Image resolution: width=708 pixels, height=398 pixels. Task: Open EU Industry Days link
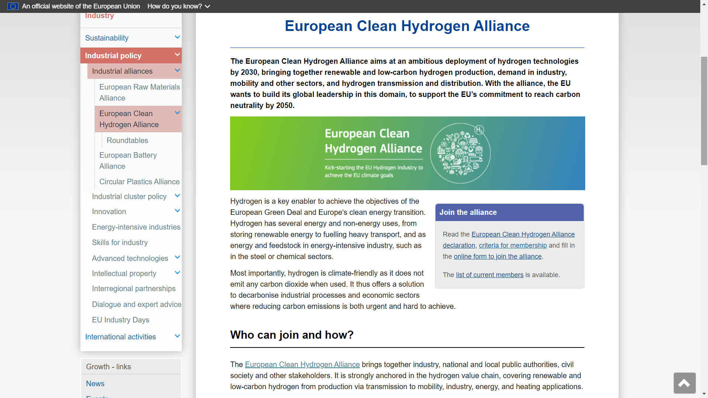click(121, 320)
